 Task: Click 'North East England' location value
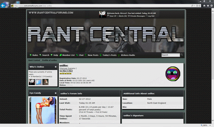157,103
